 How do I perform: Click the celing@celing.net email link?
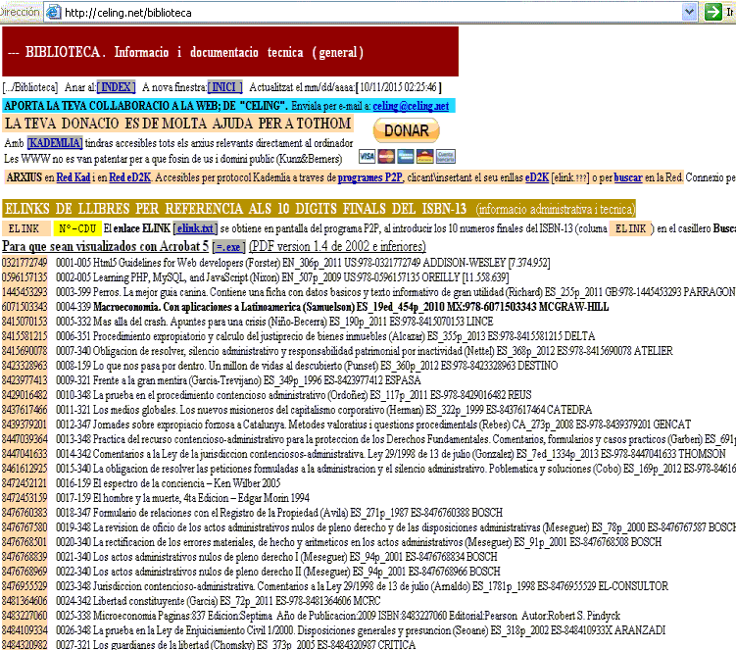click(x=411, y=106)
